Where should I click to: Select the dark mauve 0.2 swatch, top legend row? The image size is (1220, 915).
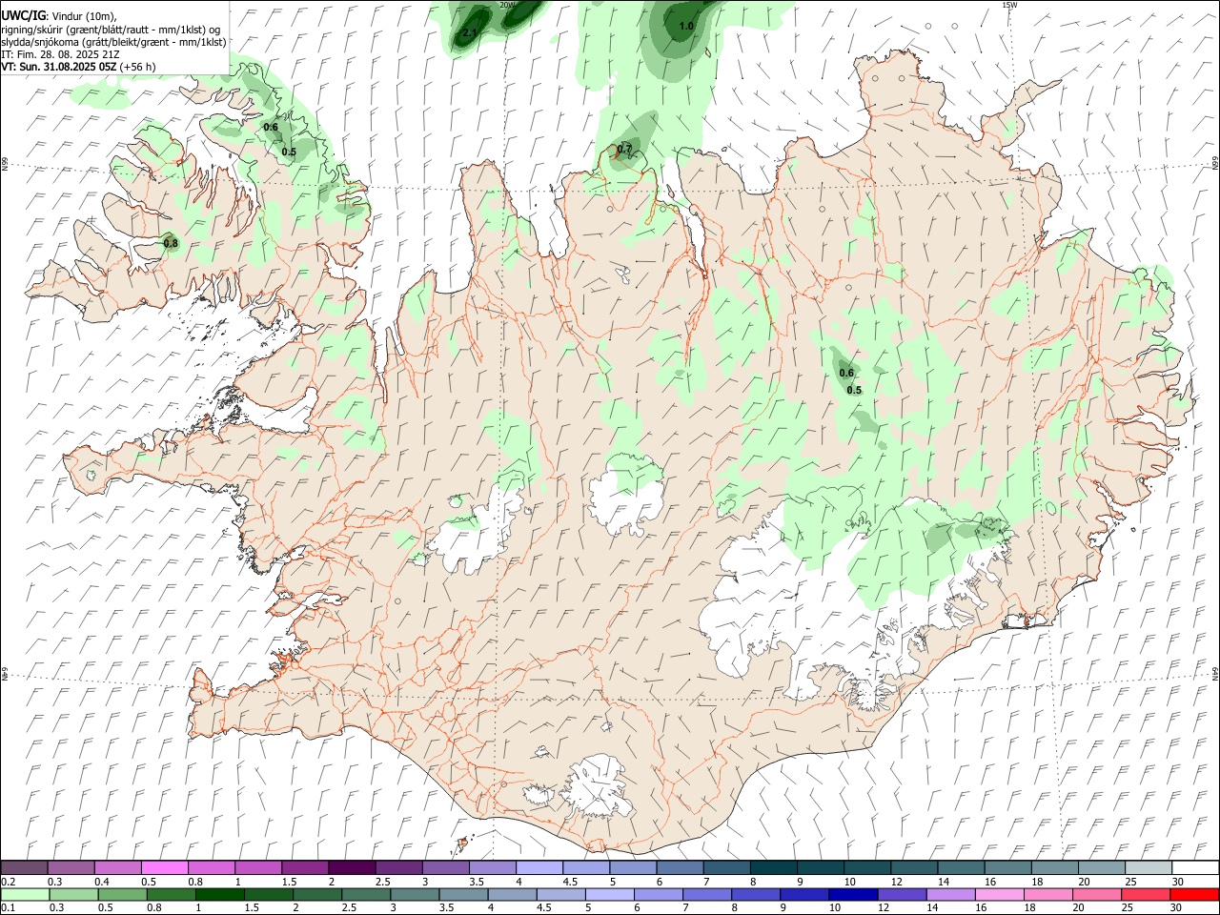point(24,867)
